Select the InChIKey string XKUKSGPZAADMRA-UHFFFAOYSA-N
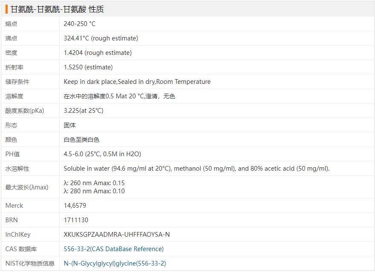Screen dimensions: 375x272 coord(117,235)
